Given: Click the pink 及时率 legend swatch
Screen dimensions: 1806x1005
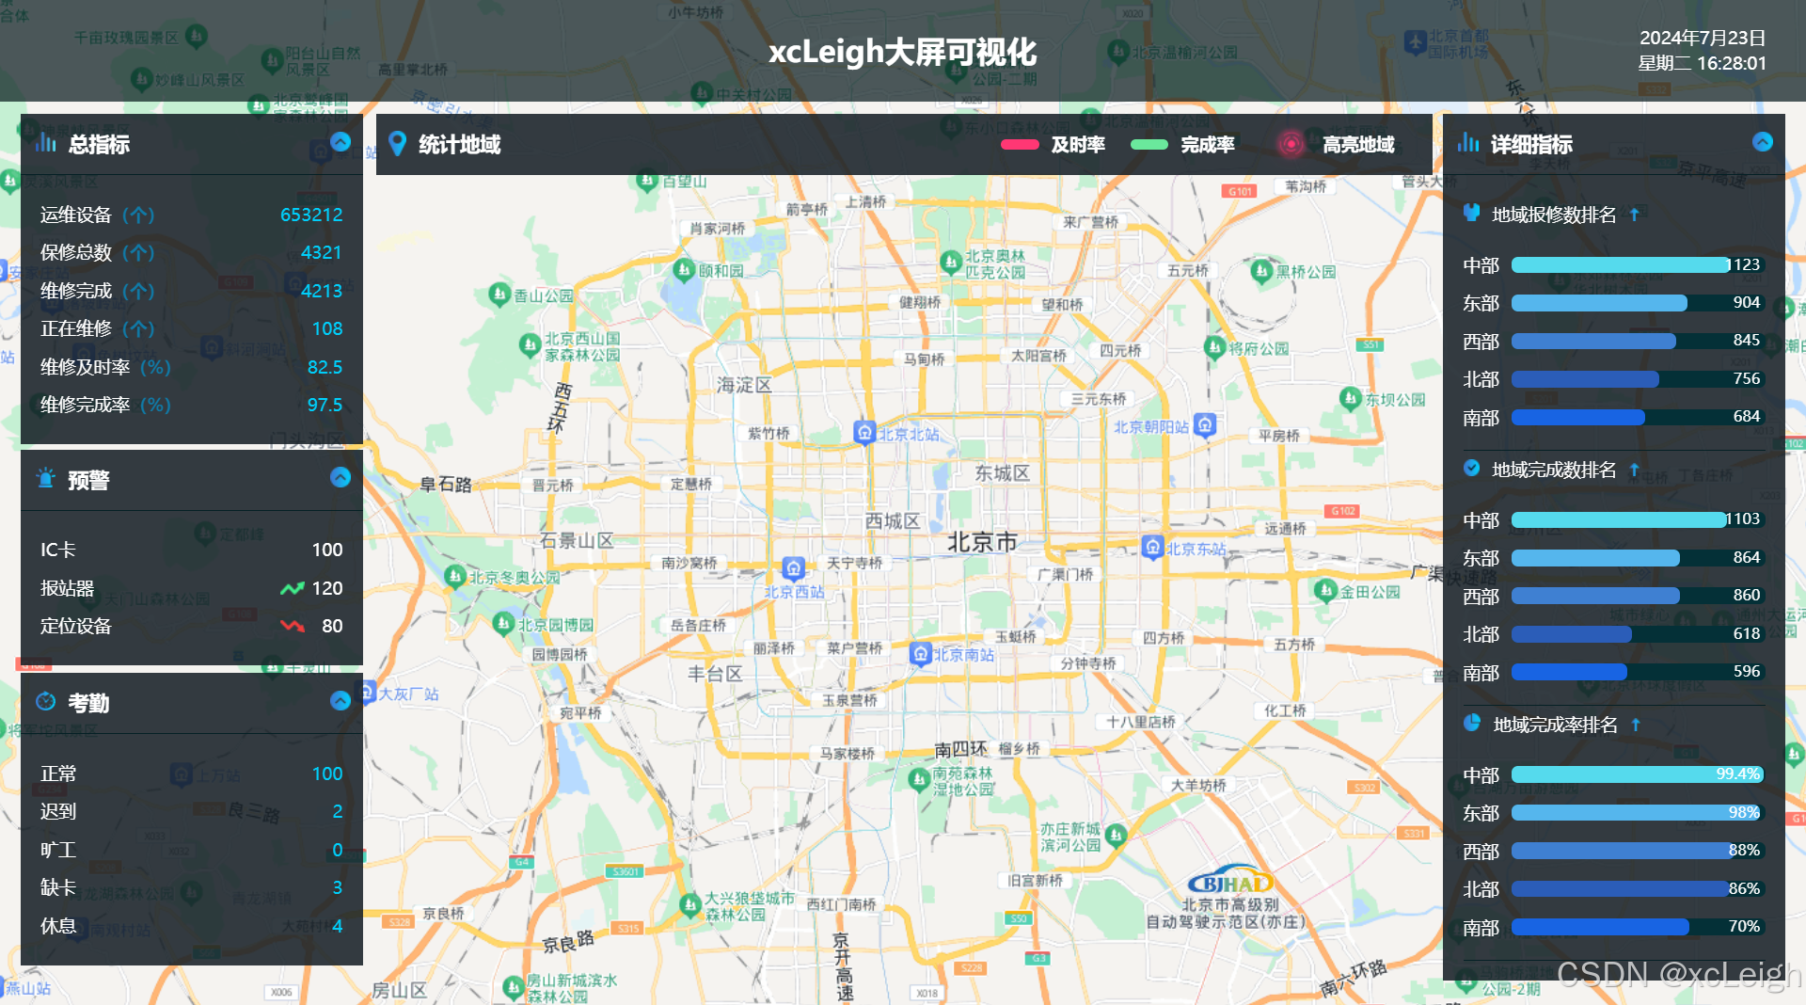Looking at the screenshot, I should [x=1020, y=145].
